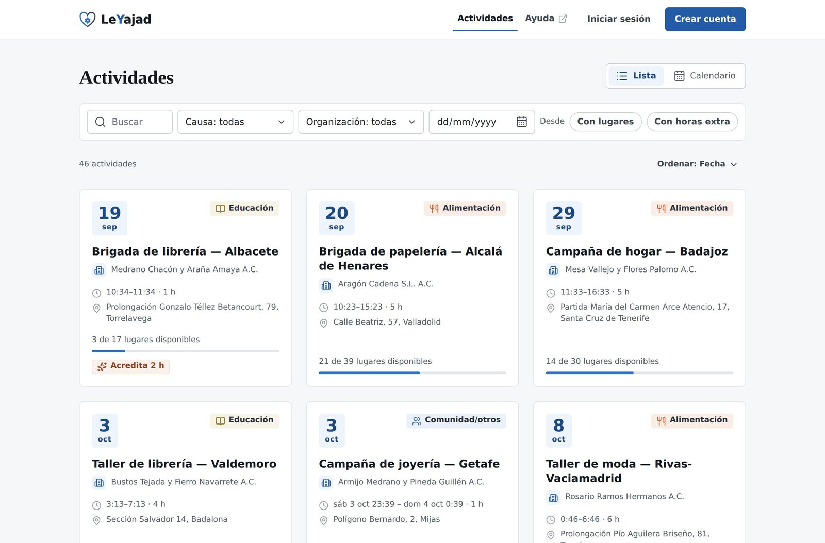
Task: Click the list icon in Lista view button
Action: pos(622,76)
